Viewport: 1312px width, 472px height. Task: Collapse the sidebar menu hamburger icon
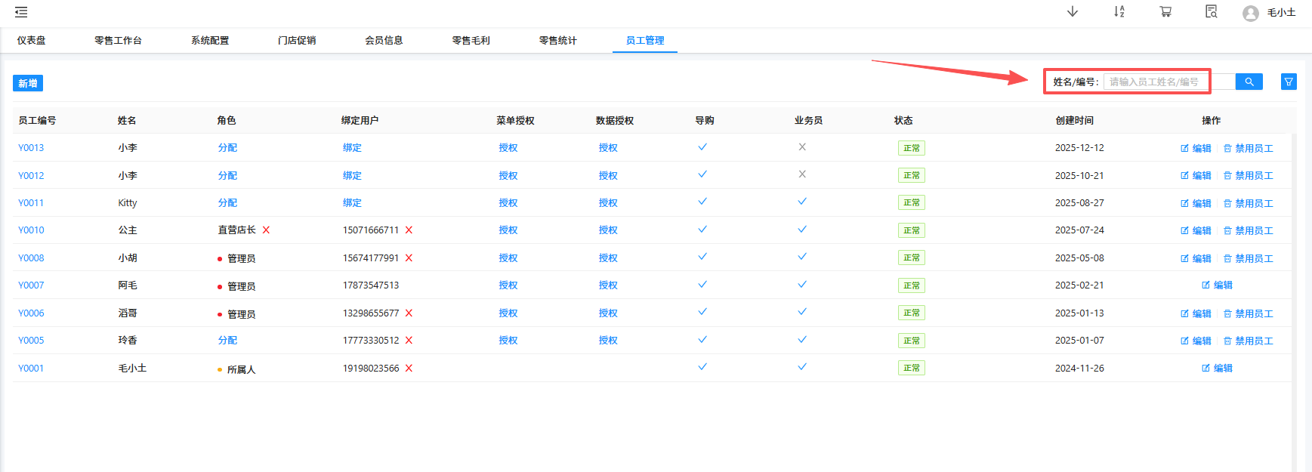[x=21, y=12]
